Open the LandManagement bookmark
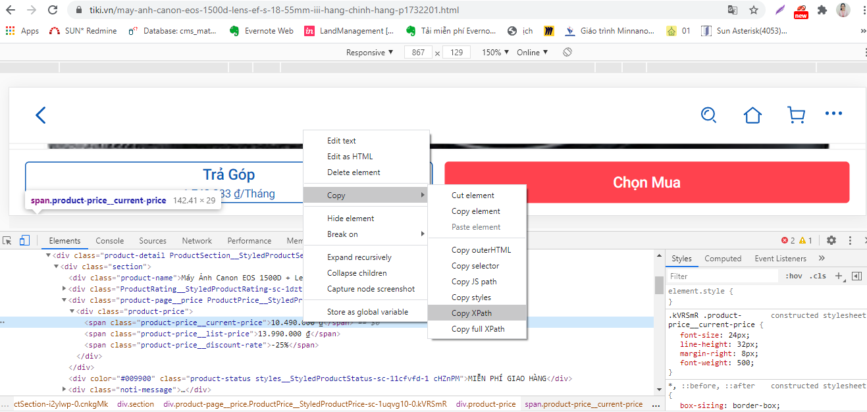This screenshot has width=867, height=412. [349, 31]
